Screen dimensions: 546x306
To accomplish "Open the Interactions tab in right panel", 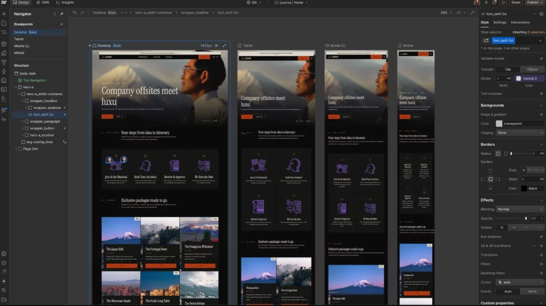I will click(x=520, y=22).
